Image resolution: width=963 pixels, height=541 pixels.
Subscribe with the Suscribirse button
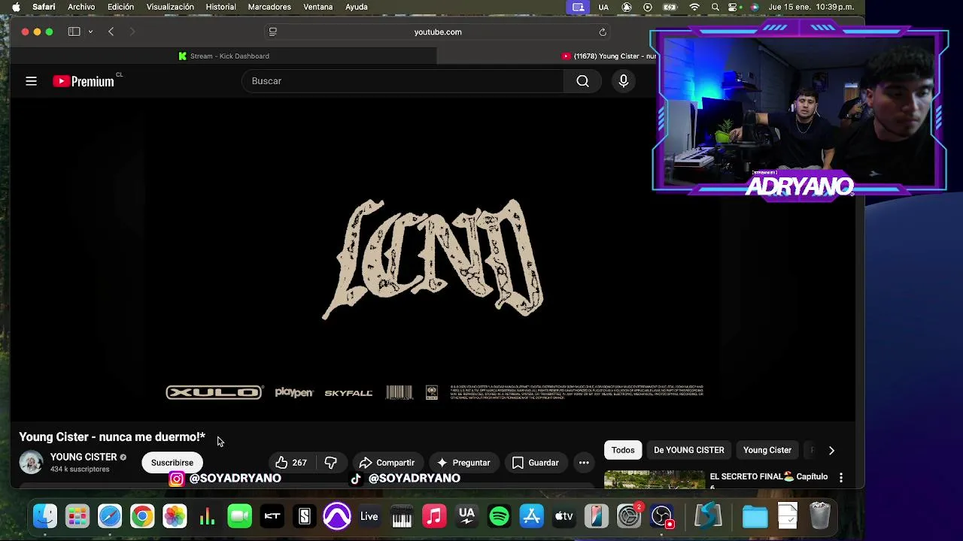point(172,463)
